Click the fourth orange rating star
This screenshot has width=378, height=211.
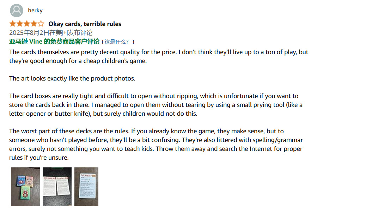coord(34,24)
